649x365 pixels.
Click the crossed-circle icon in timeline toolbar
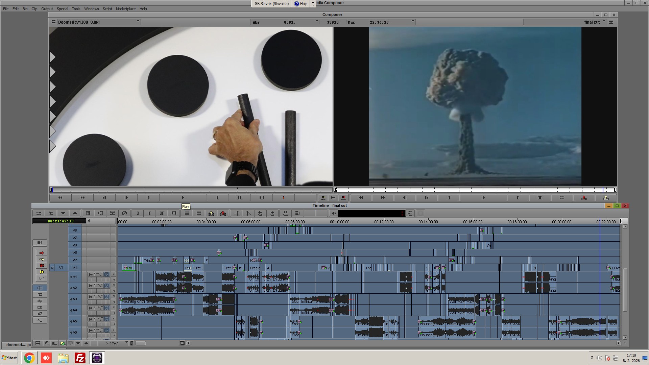(124, 213)
